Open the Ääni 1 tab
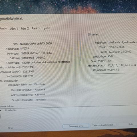 pos(14,29)
